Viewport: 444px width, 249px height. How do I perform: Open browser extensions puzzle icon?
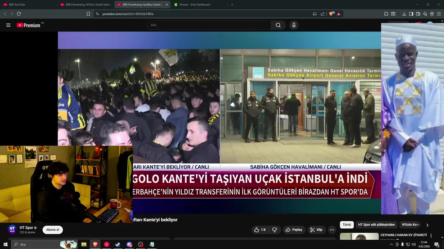[x=386, y=14]
